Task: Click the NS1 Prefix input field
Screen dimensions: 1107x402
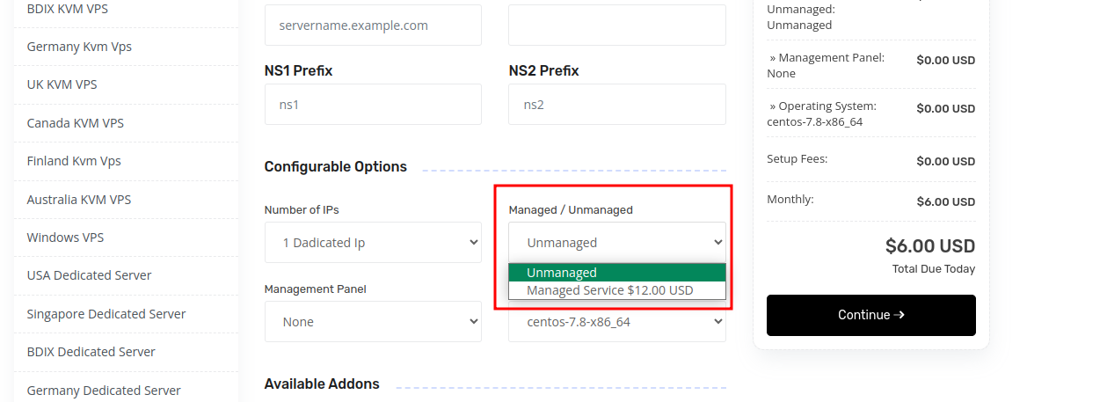Action: 373,105
